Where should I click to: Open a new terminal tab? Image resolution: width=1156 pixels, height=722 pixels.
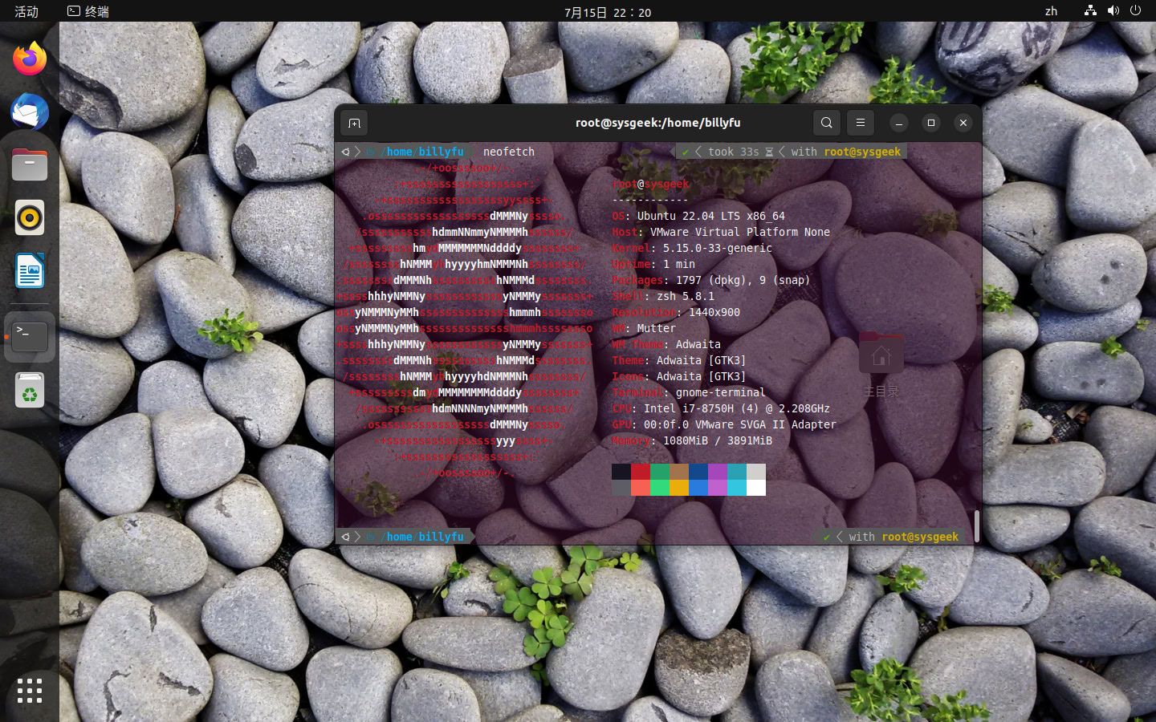354,123
